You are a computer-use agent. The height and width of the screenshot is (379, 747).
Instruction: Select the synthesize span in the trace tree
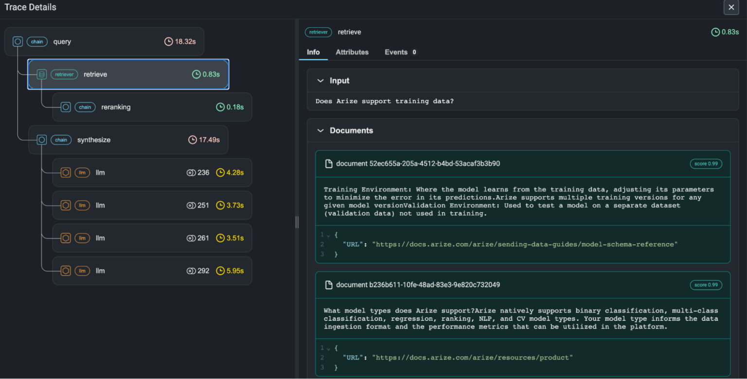pos(93,139)
